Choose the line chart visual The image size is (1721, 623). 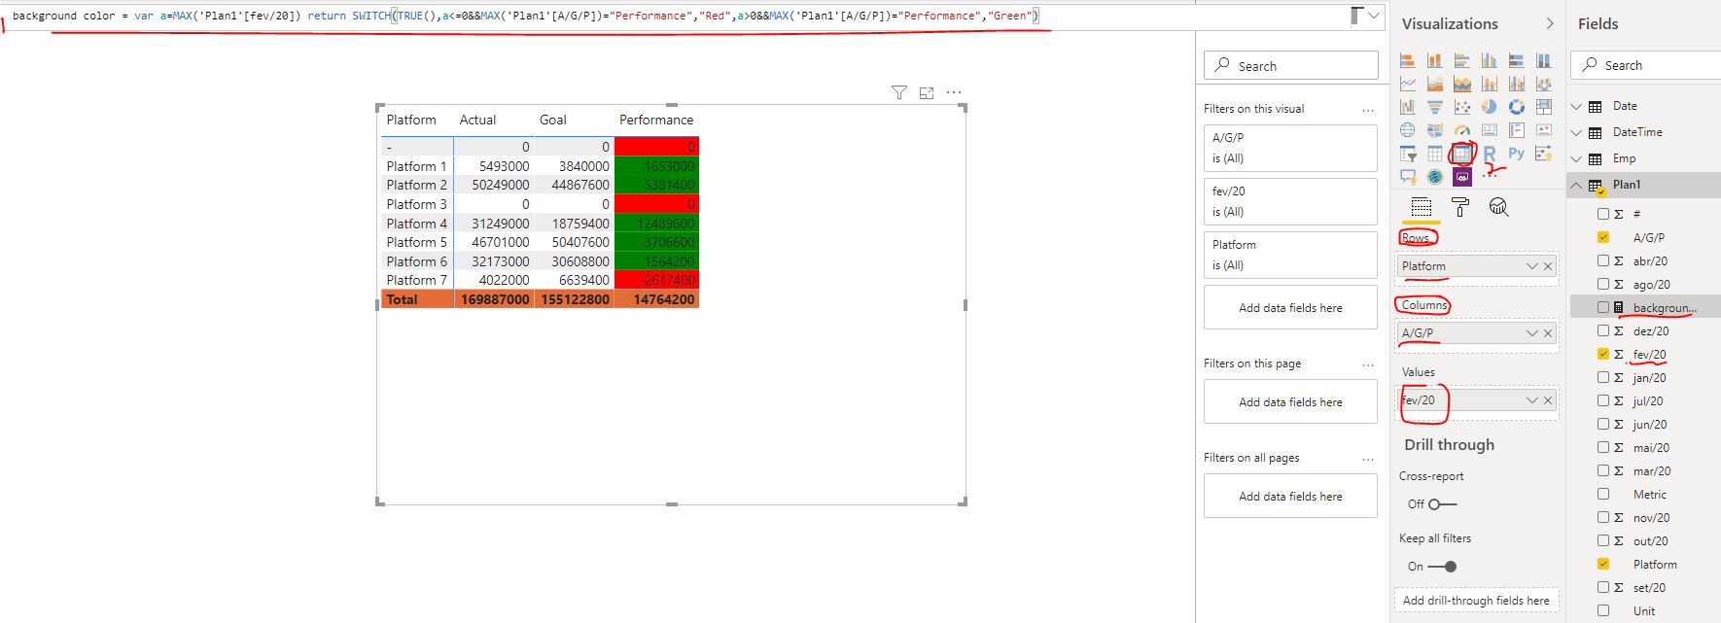coord(1408,84)
